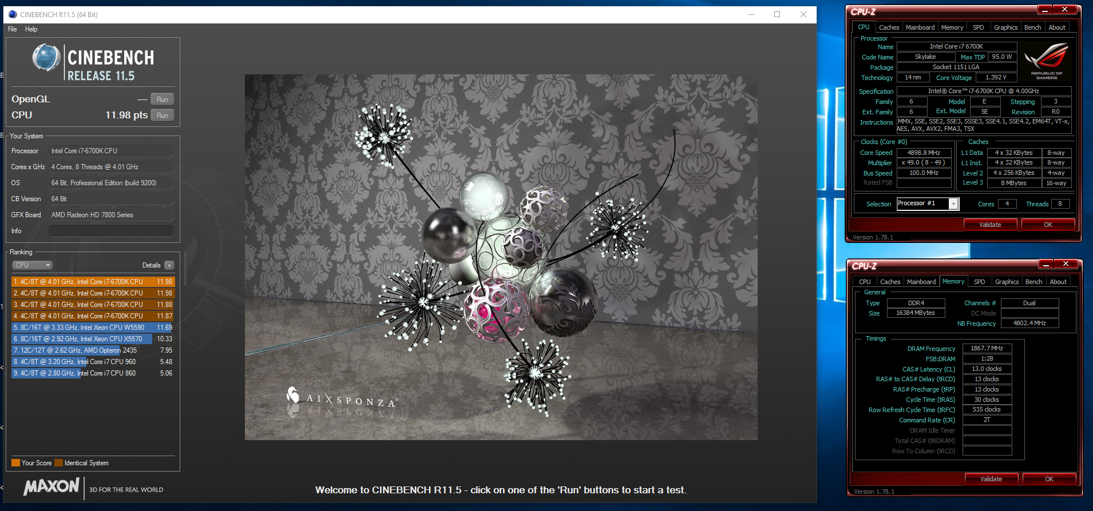This screenshot has height=511, width=1093.
Task: Open SPD tab in top CPU-Z window
Action: (979, 27)
